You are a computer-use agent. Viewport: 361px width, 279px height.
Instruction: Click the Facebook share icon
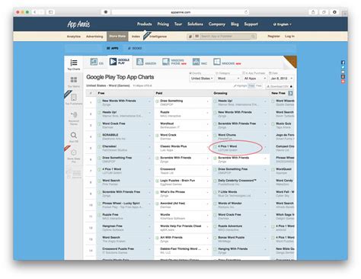click(x=343, y=63)
